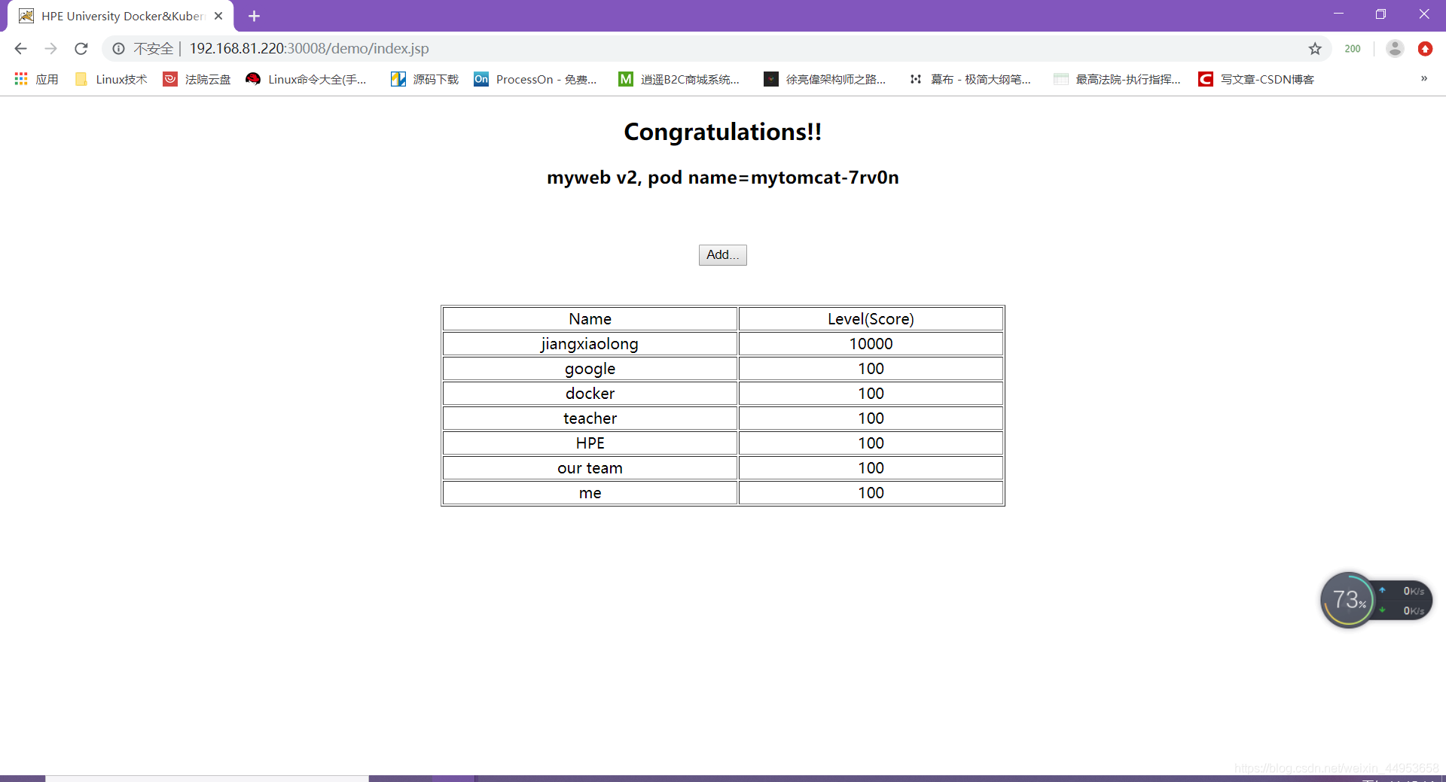Click the jiangxiaolong name cell

click(x=590, y=344)
